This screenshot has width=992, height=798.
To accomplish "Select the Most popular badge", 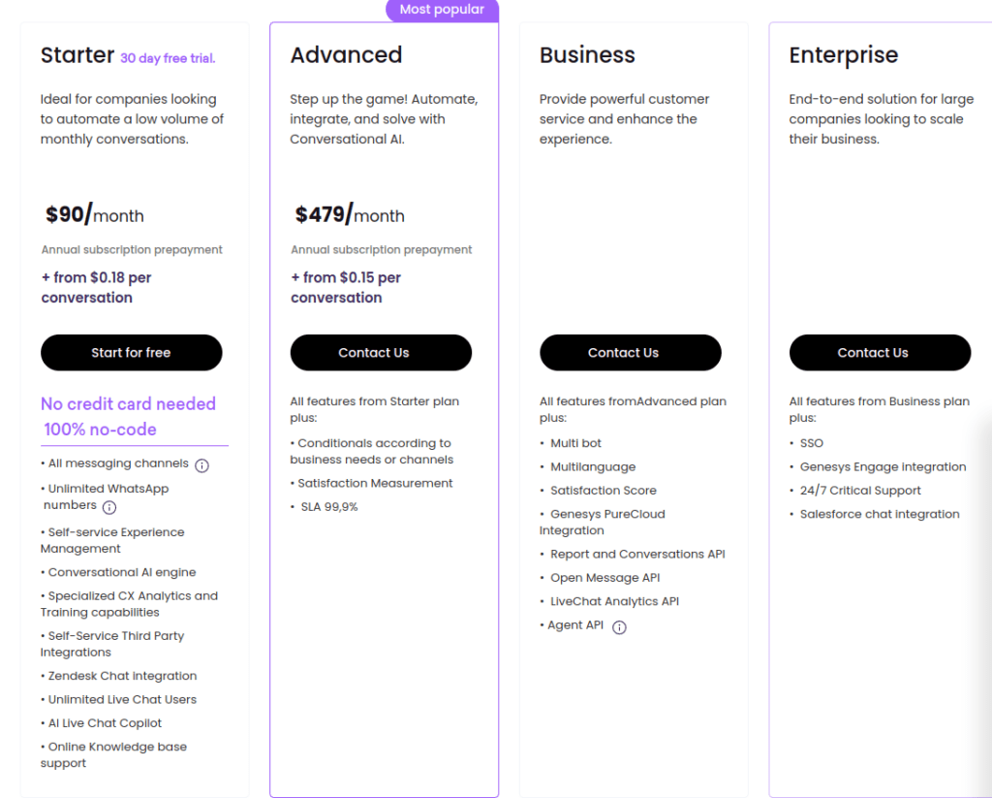I will (x=442, y=10).
